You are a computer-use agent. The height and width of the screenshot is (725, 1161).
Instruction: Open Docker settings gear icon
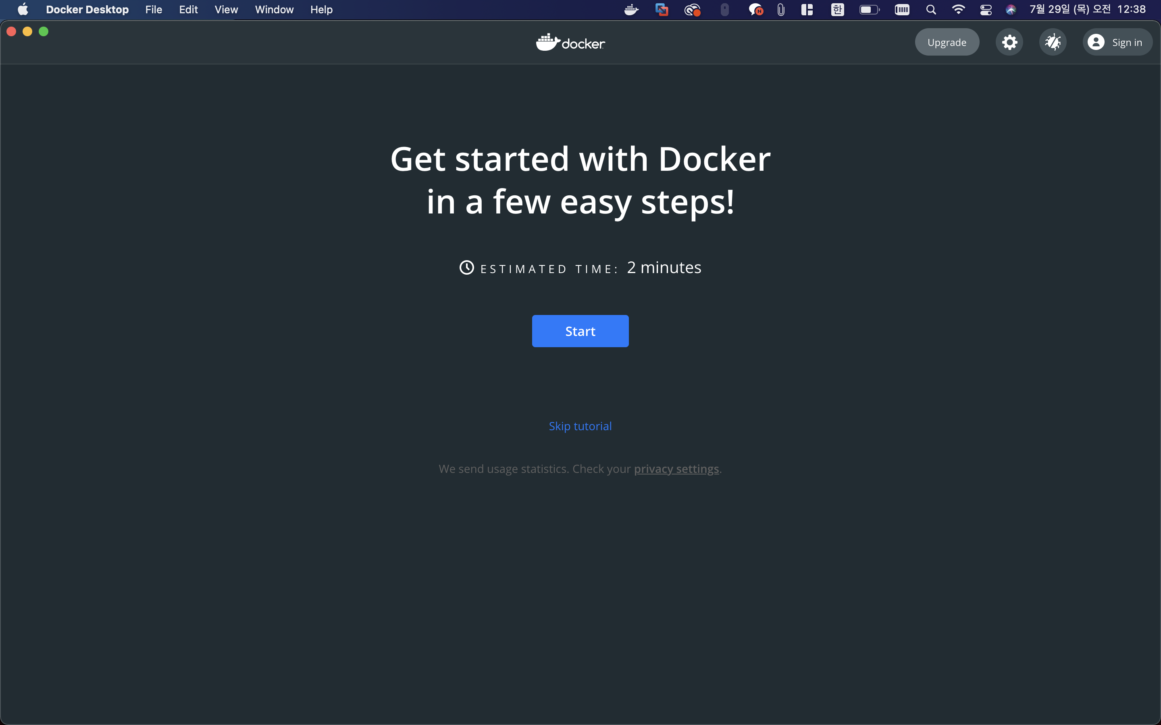pos(1009,42)
